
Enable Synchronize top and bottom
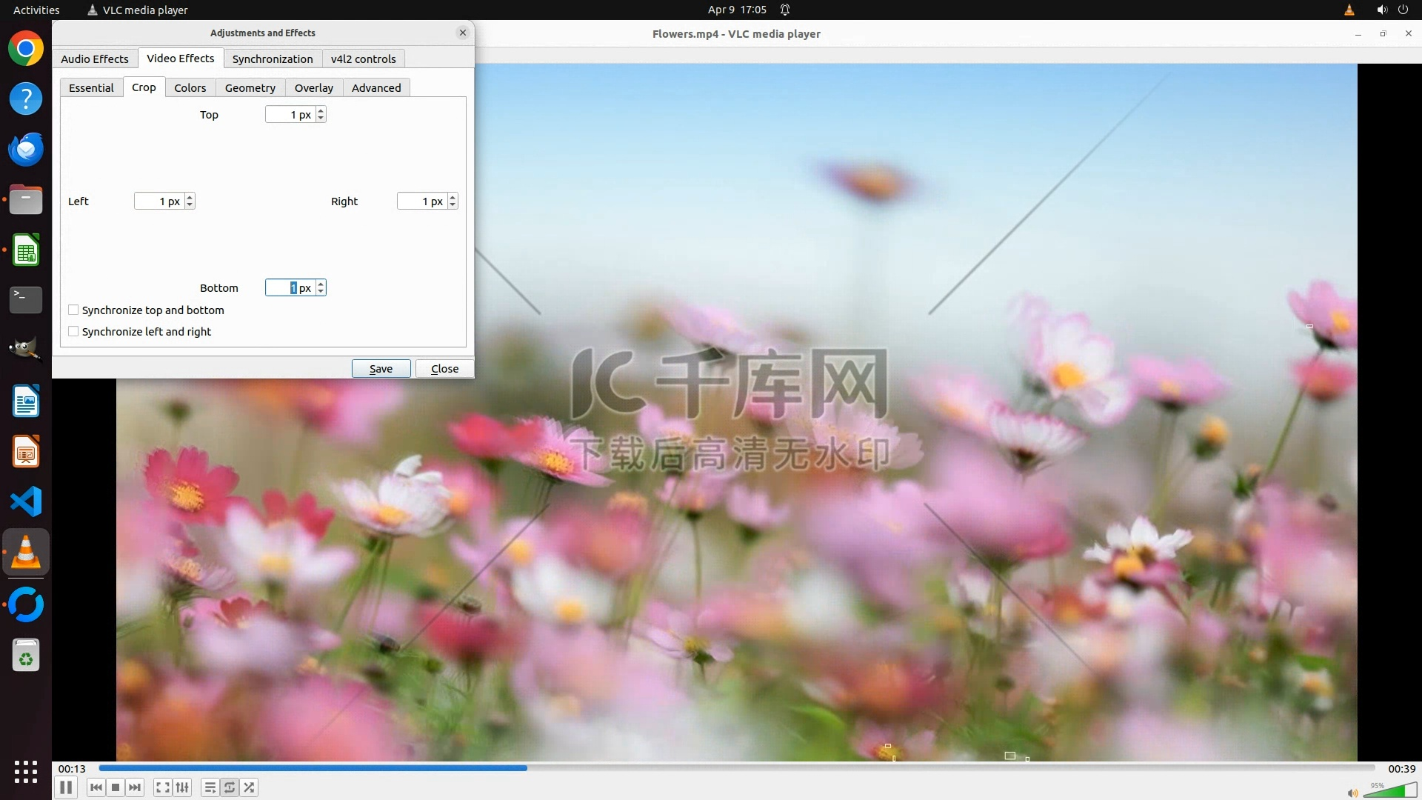click(73, 310)
